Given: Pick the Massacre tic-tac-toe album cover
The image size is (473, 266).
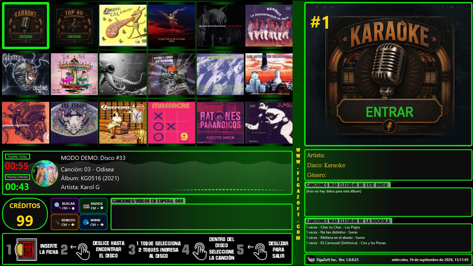Looking at the screenshot, I should click(171, 123).
